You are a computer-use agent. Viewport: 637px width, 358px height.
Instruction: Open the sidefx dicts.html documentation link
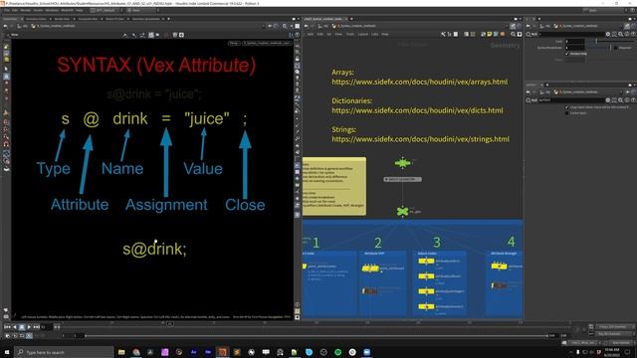pyautogui.click(x=417, y=110)
